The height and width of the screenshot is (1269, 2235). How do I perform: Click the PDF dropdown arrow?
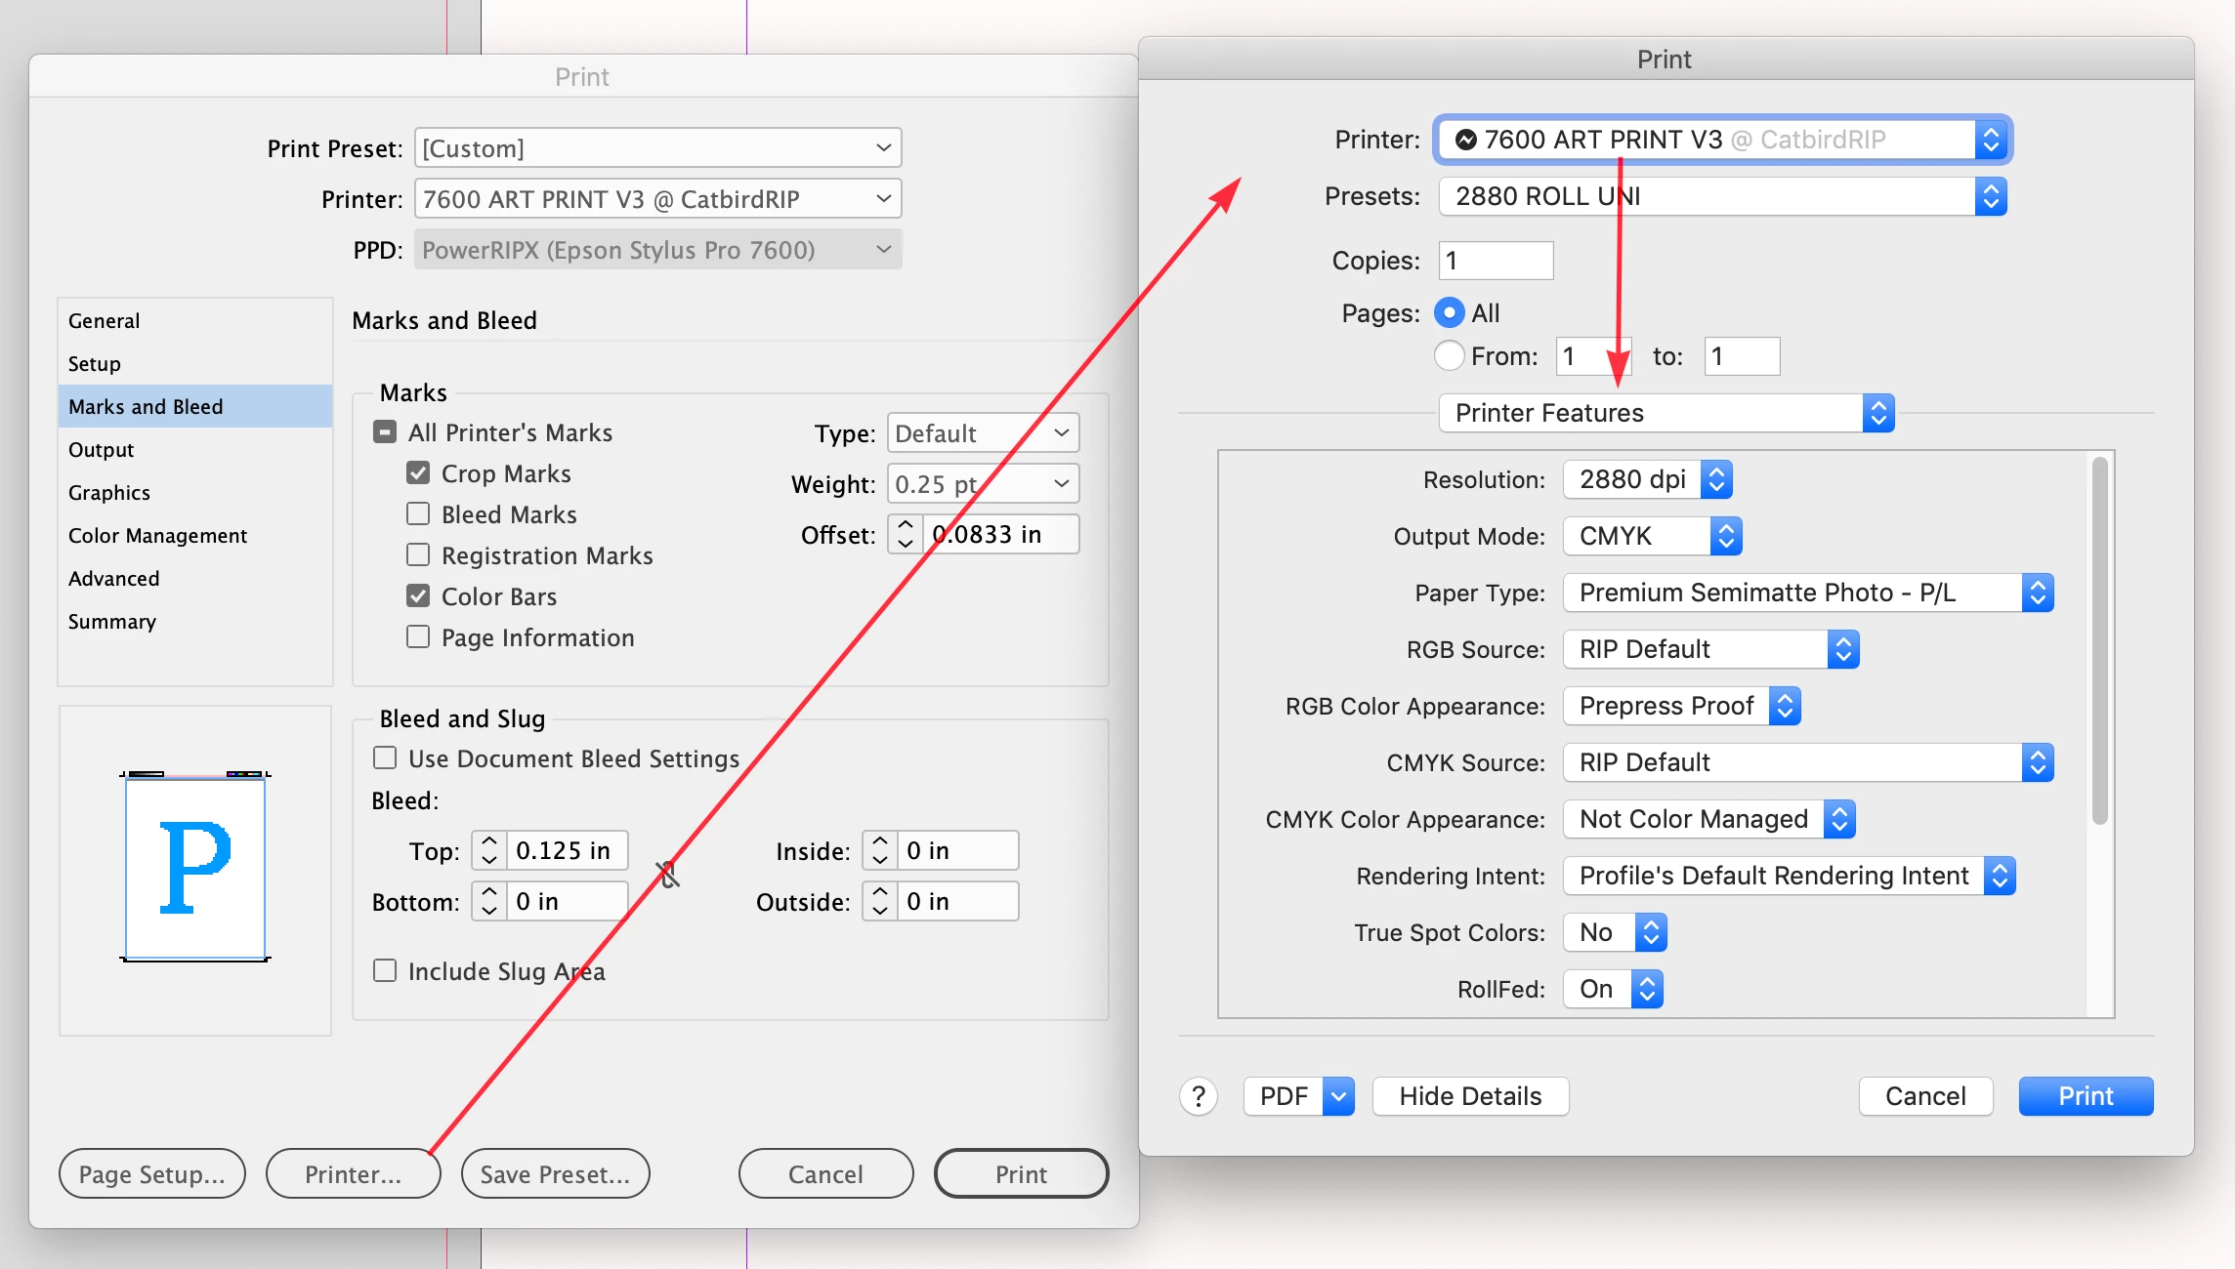[x=1338, y=1096]
